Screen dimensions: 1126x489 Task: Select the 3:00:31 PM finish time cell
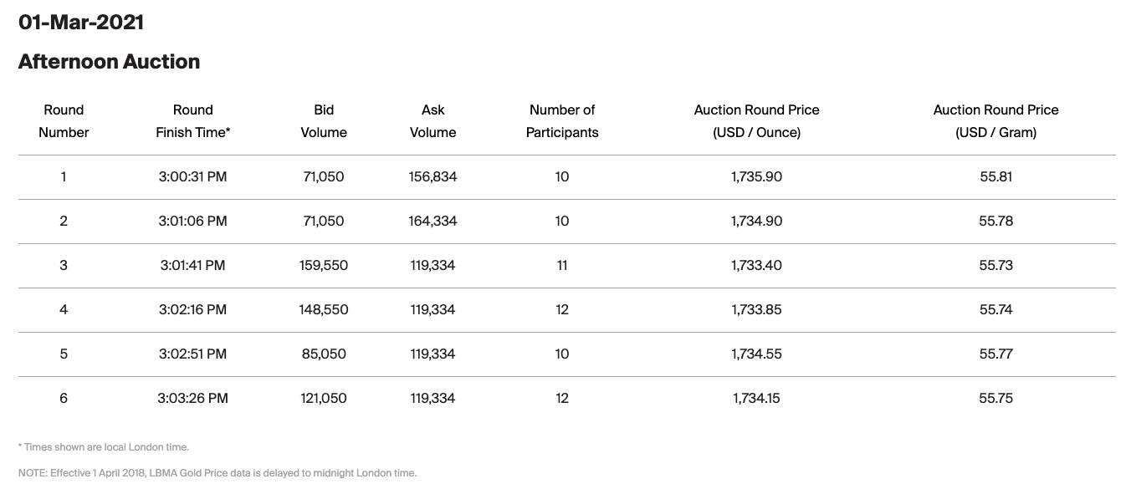192,177
